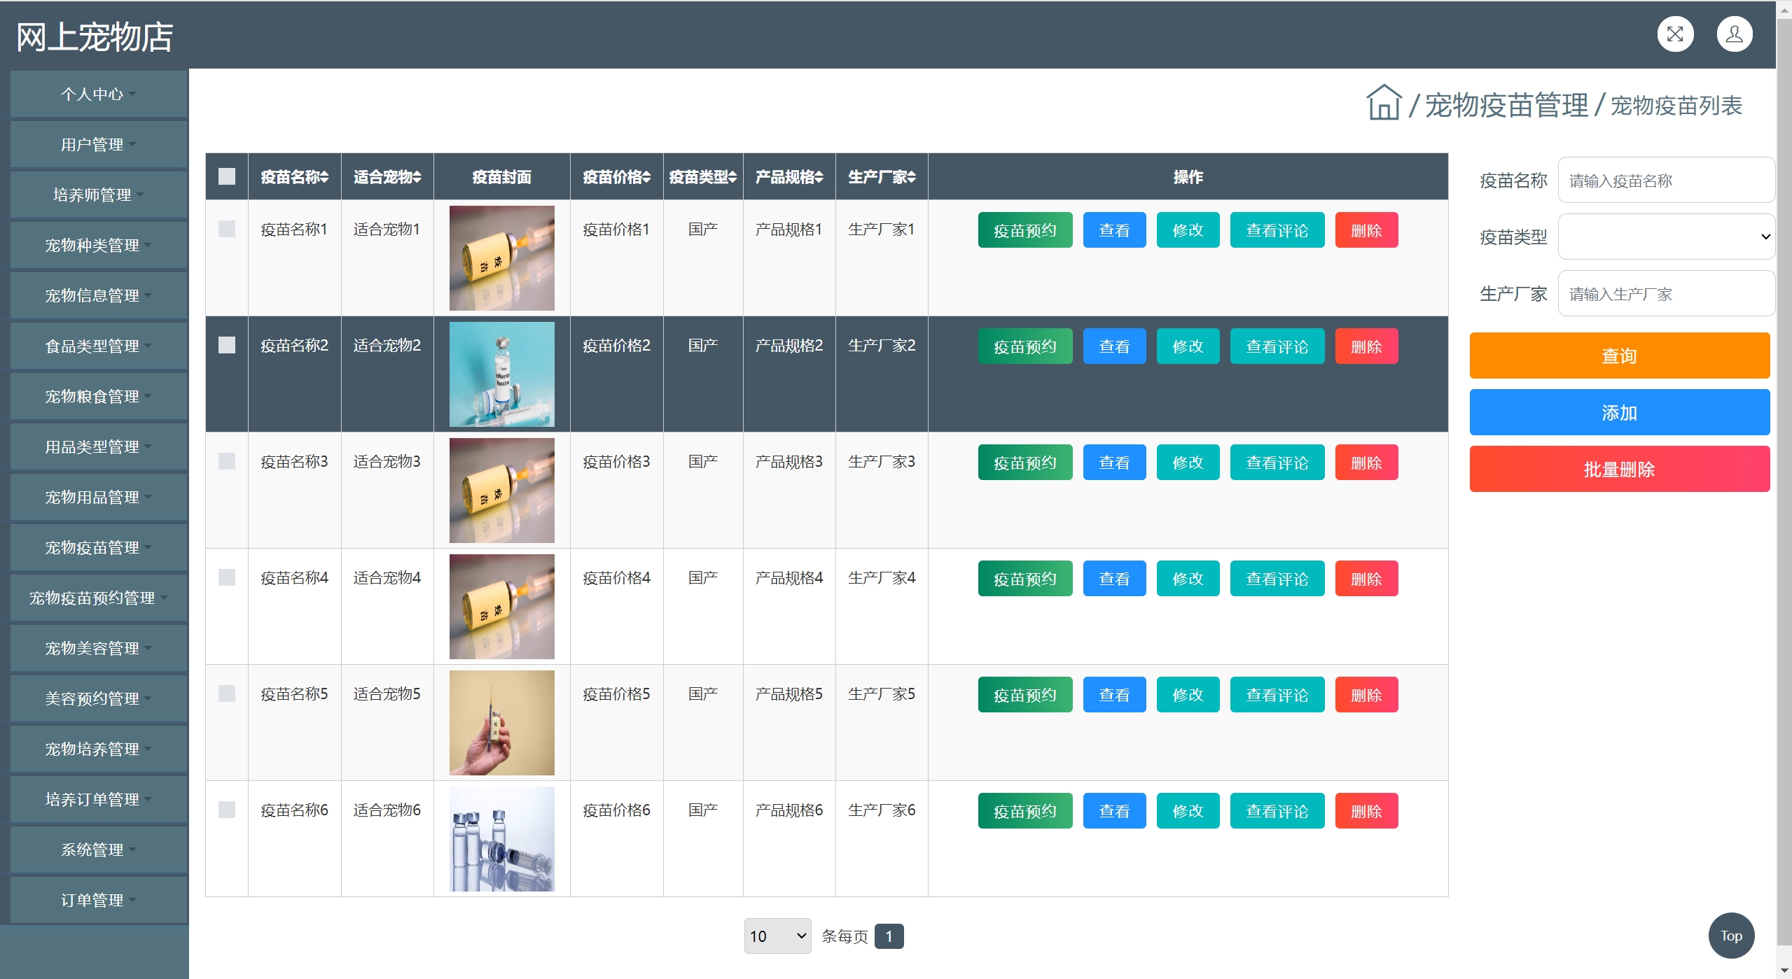
Task: Click the home breadcrumb icon
Action: click(1383, 104)
